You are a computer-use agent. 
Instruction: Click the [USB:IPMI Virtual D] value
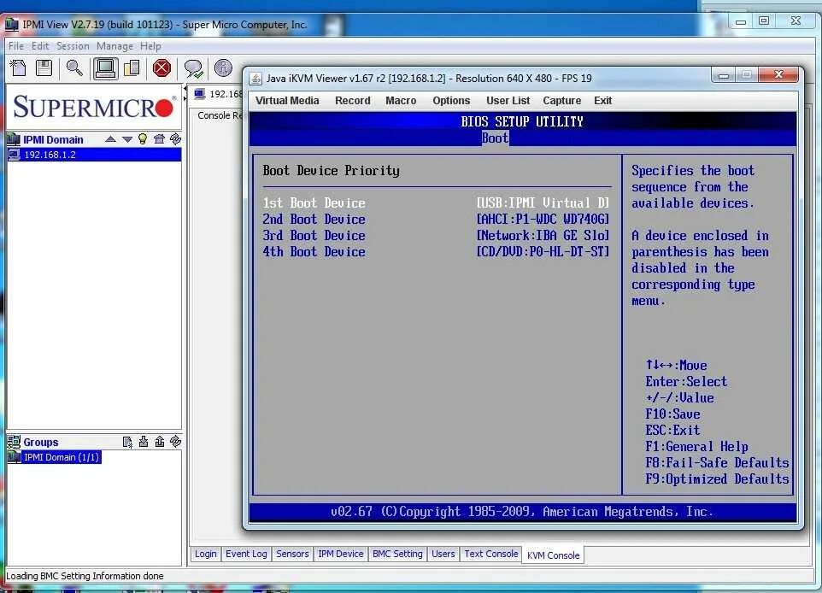[x=543, y=203]
